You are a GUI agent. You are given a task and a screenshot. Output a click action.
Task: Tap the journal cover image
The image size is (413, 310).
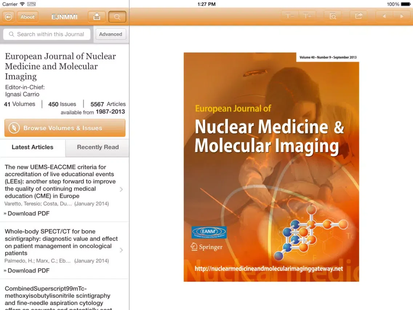point(271,167)
